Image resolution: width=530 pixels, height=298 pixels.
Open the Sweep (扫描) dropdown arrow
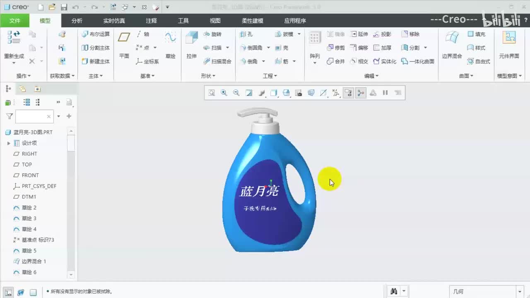[x=228, y=48]
